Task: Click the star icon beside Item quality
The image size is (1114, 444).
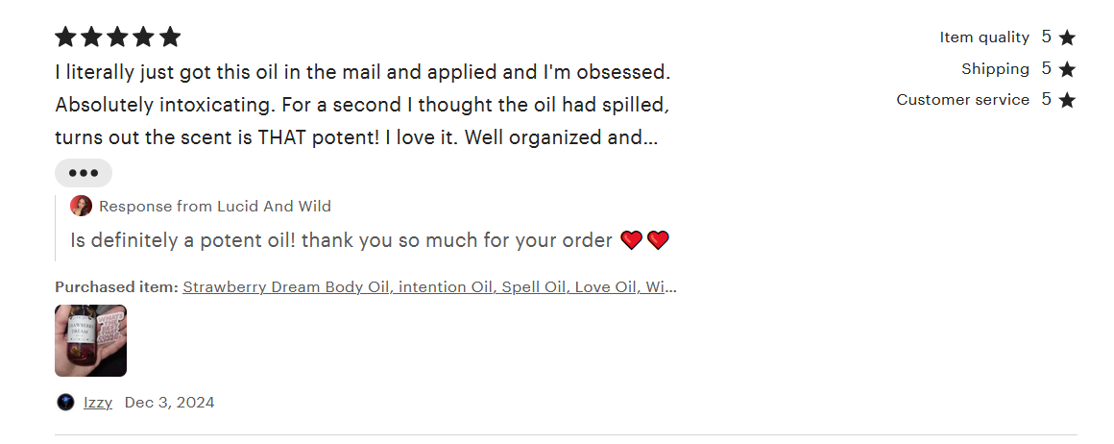Action: pos(1067,38)
